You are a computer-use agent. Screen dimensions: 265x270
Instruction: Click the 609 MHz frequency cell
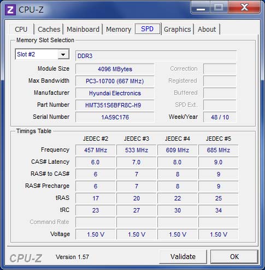pyautogui.click(x=178, y=150)
